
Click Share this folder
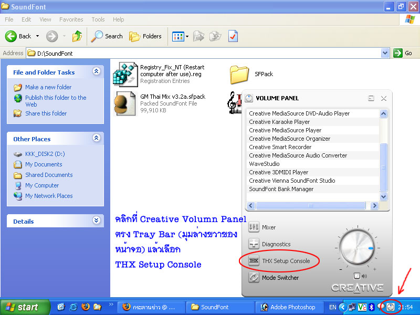(46, 113)
